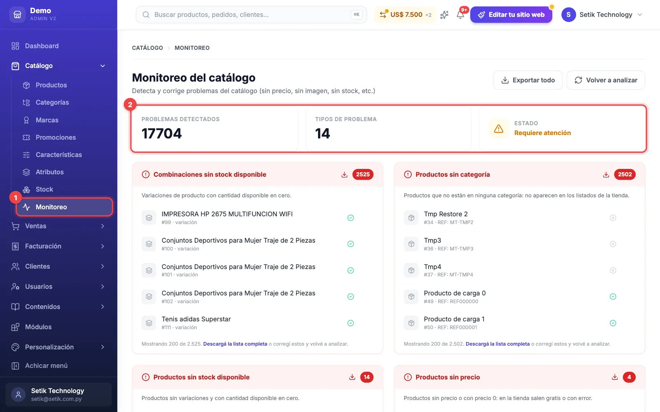Click the US$ 7.500 currency exchange indicator
This screenshot has width=660, height=412.
click(405, 15)
